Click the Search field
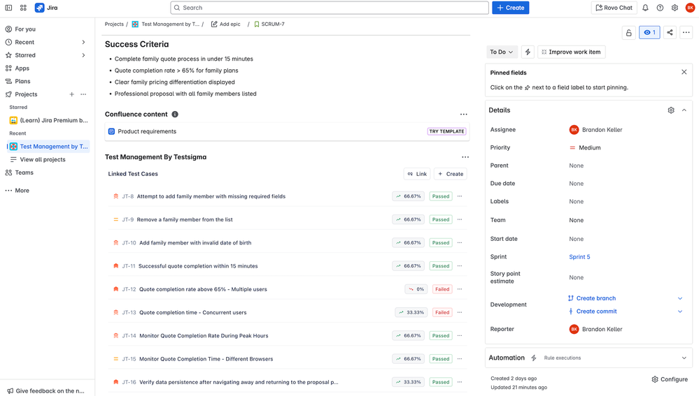 (x=330, y=8)
